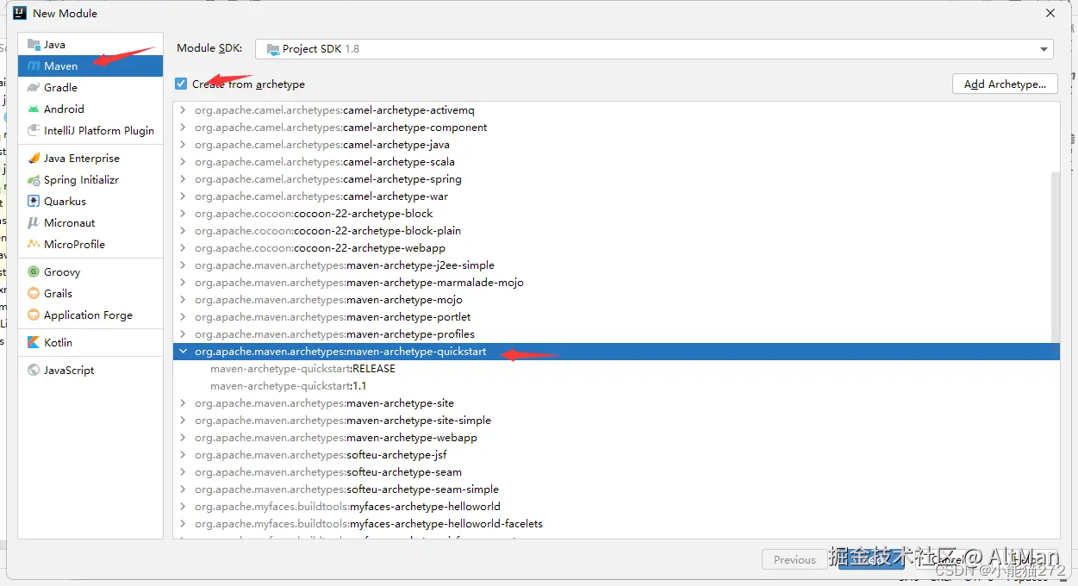Click the Micronaut icon

pyautogui.click(x=34, y=223)
